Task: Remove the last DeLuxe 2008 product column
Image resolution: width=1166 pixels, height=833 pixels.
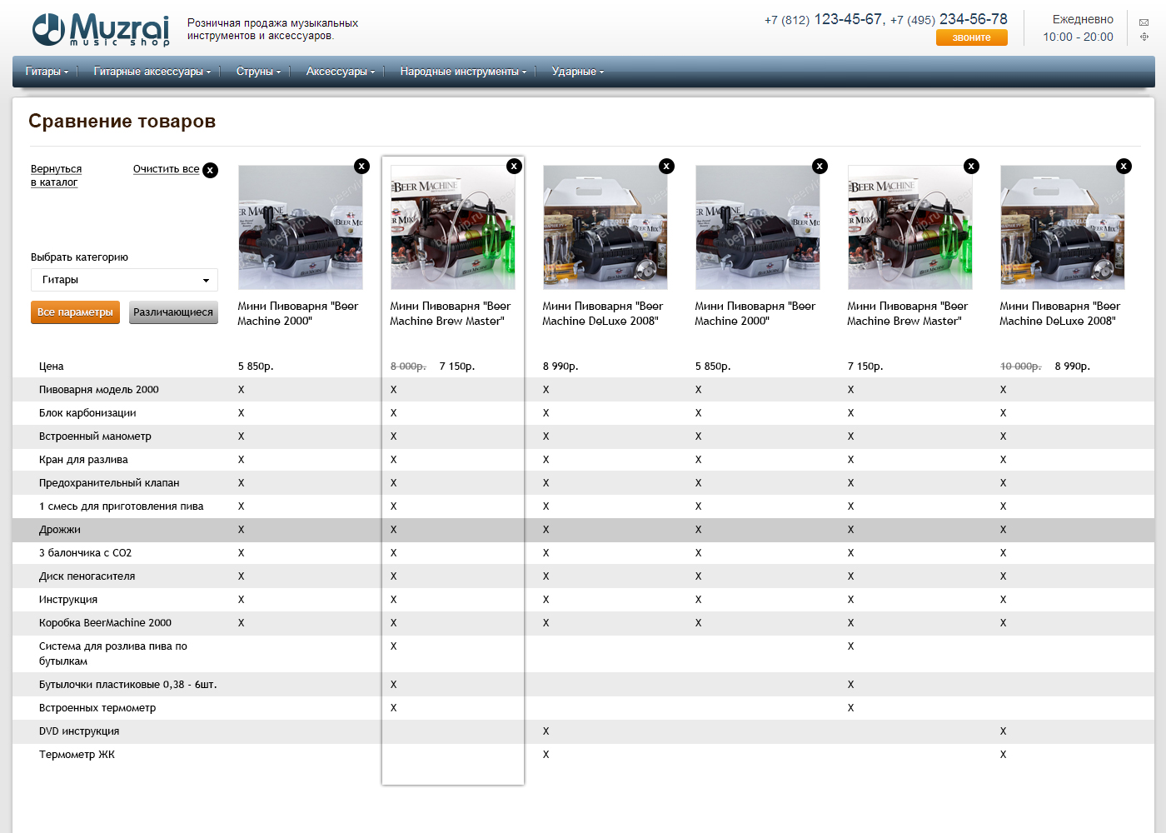Action: (x=1124, y=166)
